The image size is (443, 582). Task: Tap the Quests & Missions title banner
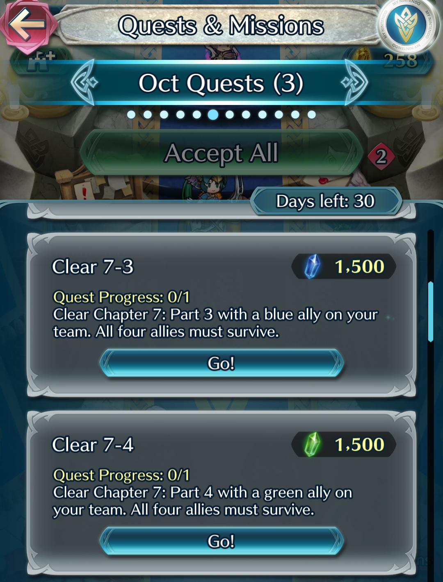click(x=221, y=25)
